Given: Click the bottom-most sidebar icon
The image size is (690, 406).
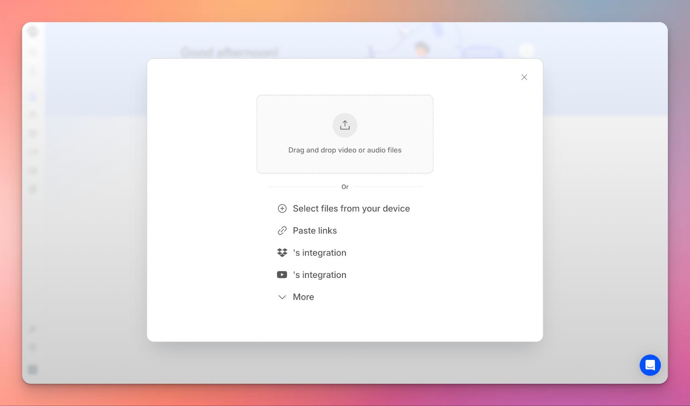Looking at the screenshot, I should coord(33,369).
